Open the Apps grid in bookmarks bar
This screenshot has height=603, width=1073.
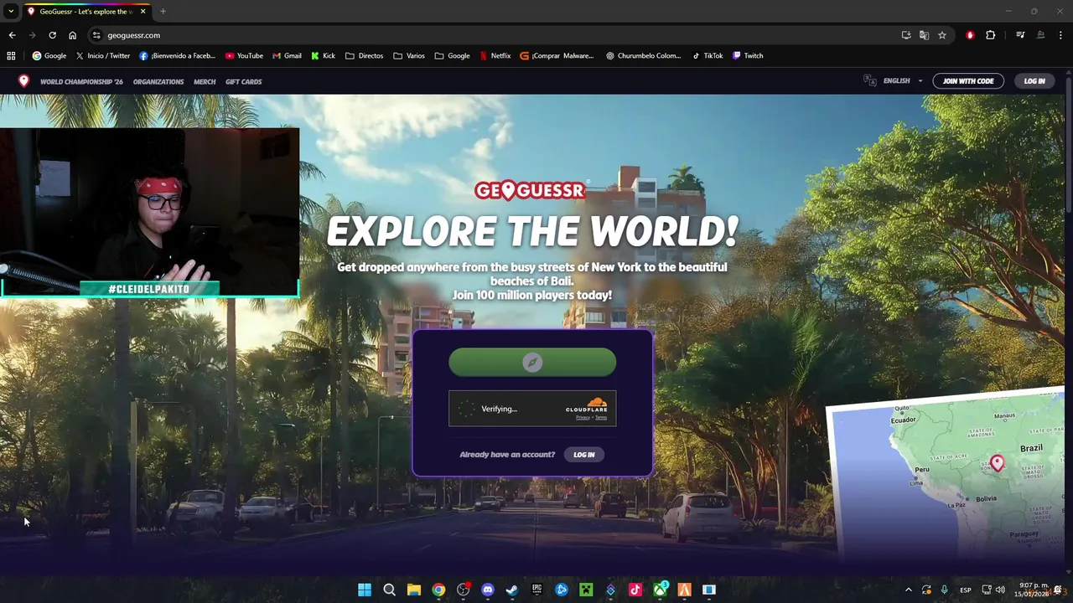[x=11, y=56]
